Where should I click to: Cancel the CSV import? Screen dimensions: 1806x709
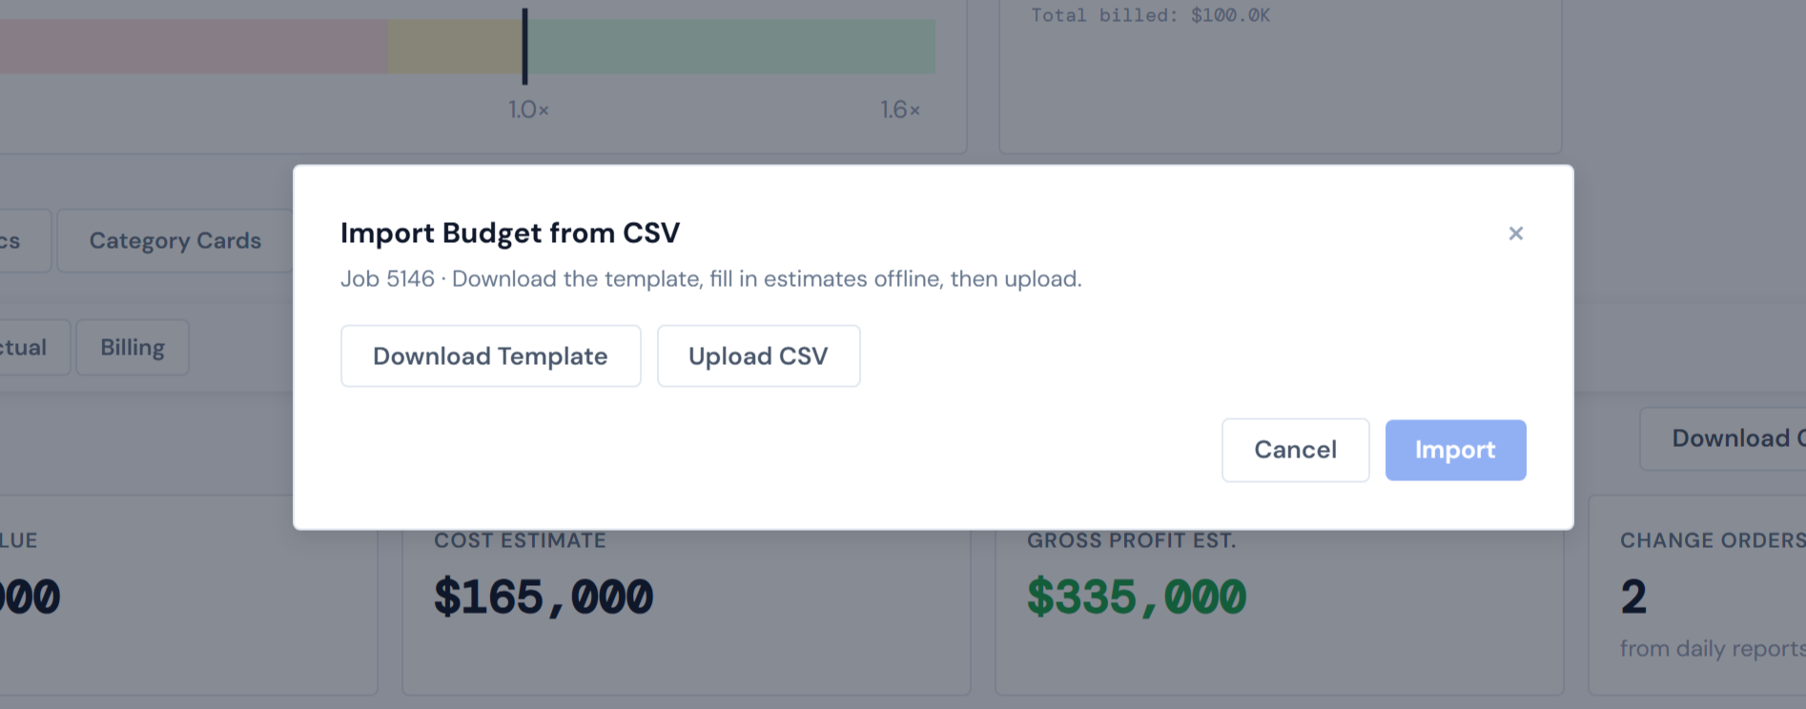click(x=1295, y=450)
